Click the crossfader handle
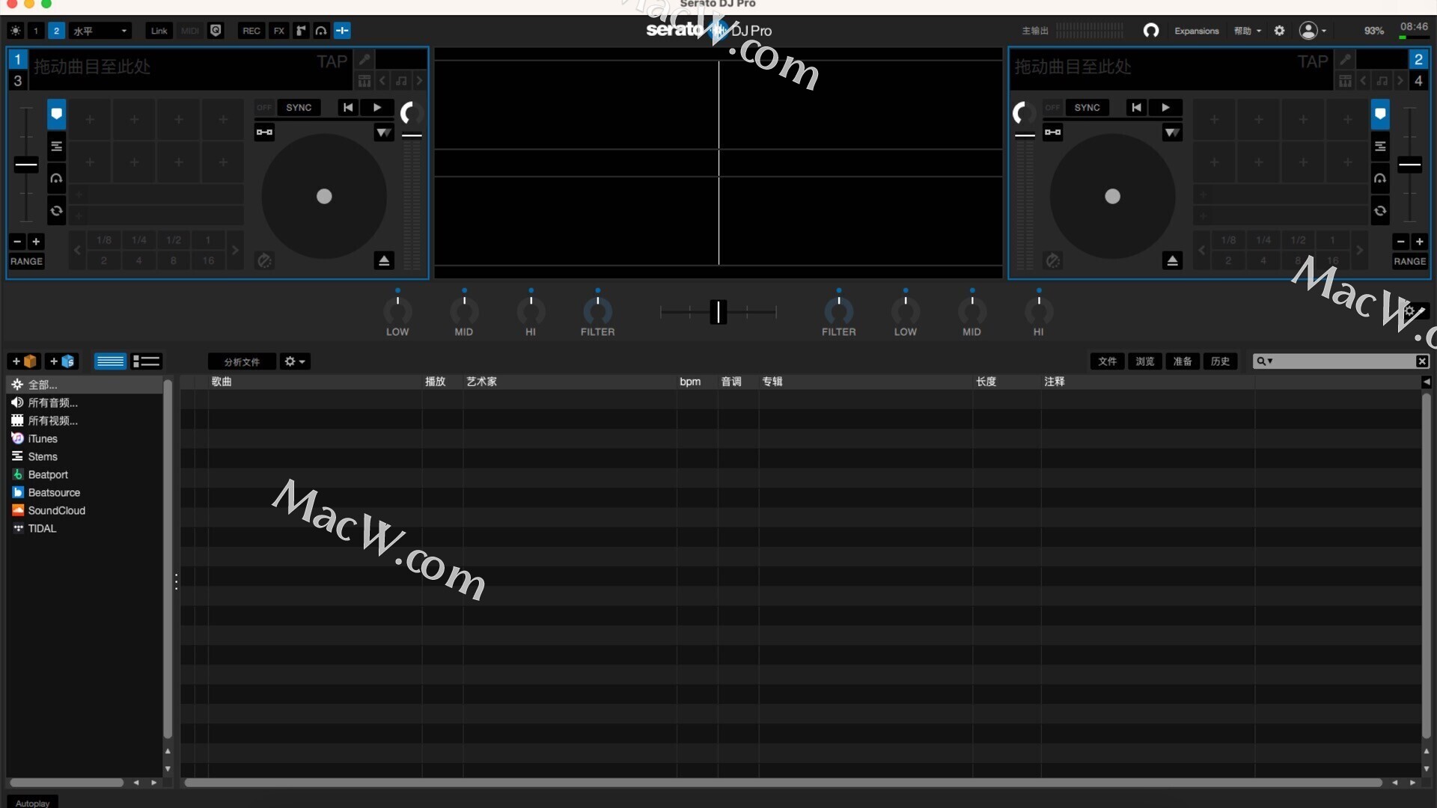Image resolution: width=1437 pixels, height=808 pixels. 718,311
